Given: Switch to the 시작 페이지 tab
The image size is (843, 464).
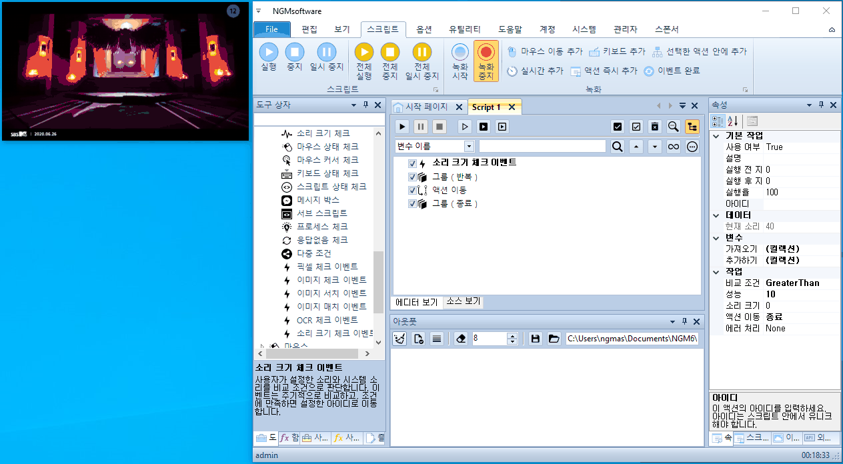Looking at the screenshot, I should pyautogui.click(x=426, y=107).
